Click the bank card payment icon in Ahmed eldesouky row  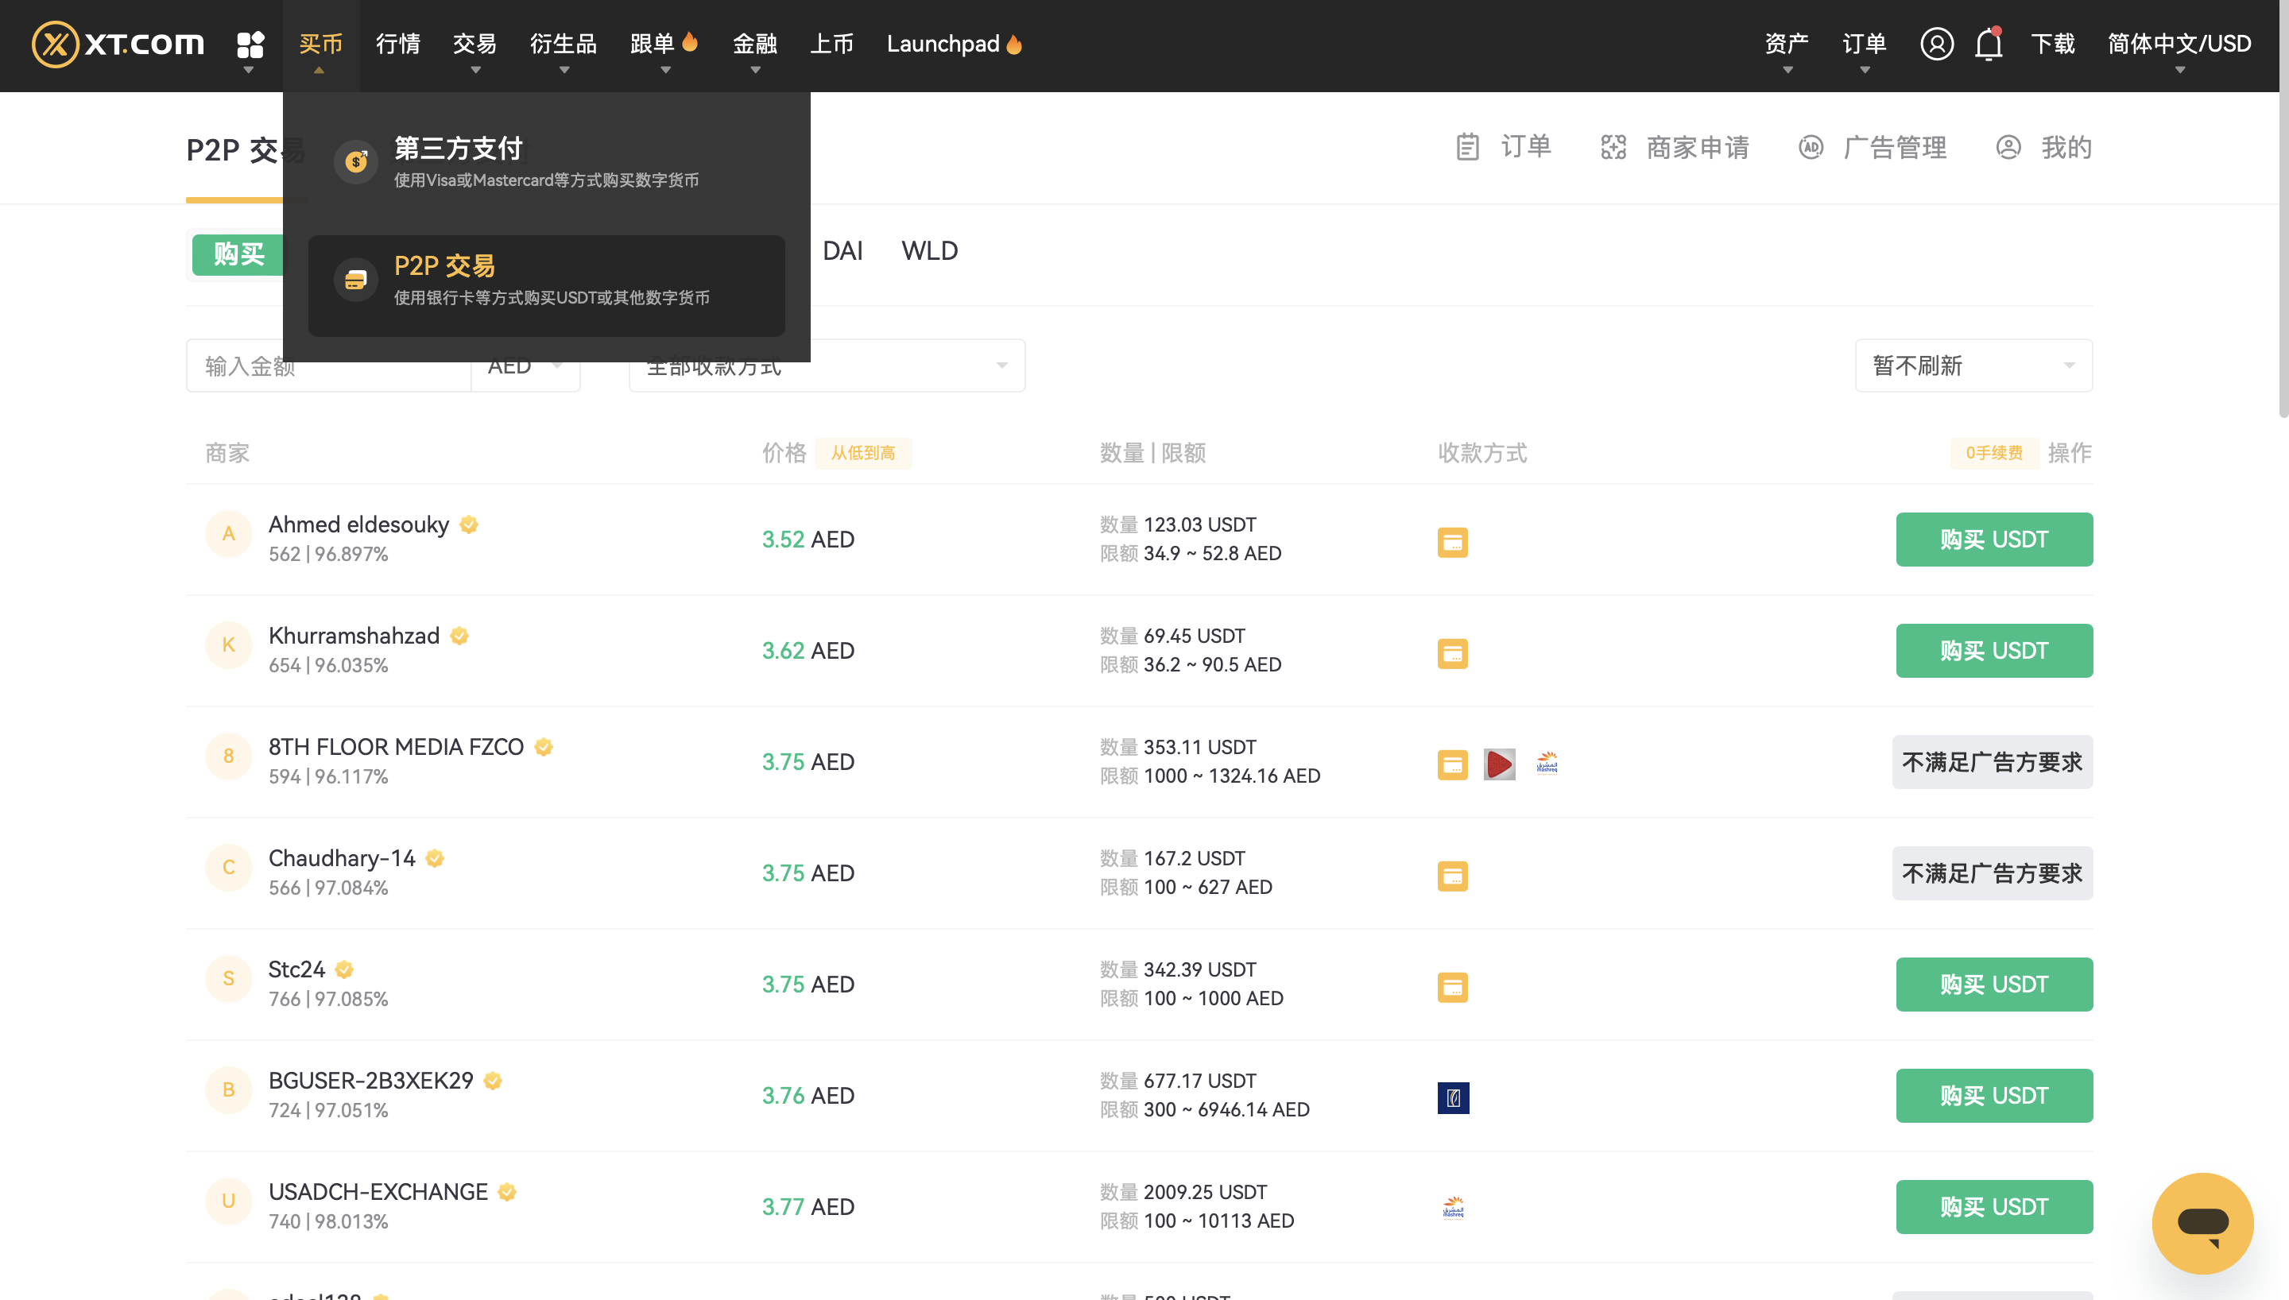[1453, 542]
